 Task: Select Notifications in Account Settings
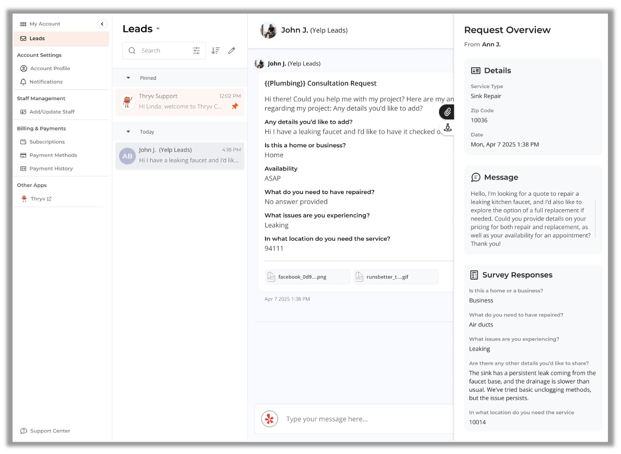pos(45,82)
